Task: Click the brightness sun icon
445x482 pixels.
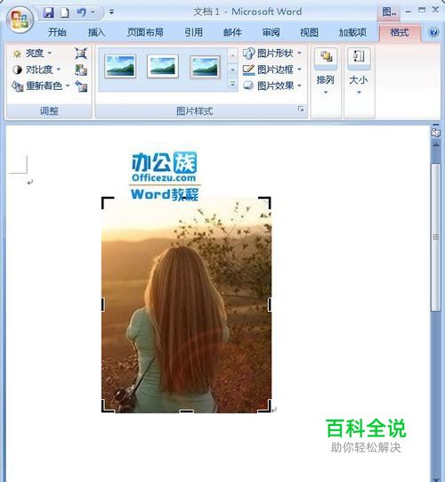Action: pyautogui.click(x=17, y=53)
